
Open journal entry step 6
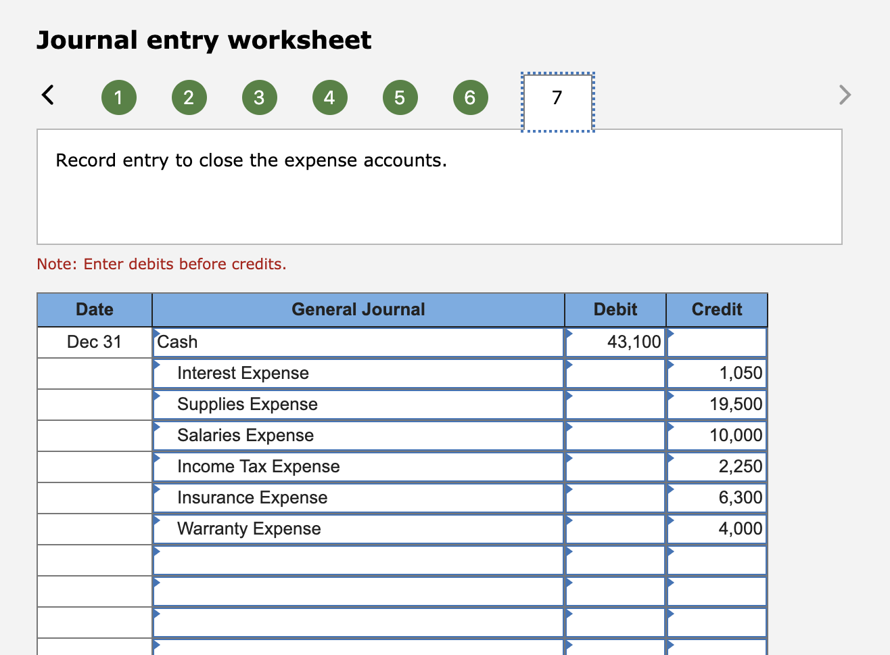click(x=470, y=97)
